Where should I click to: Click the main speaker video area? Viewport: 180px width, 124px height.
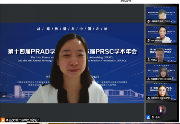coord(72,63)
